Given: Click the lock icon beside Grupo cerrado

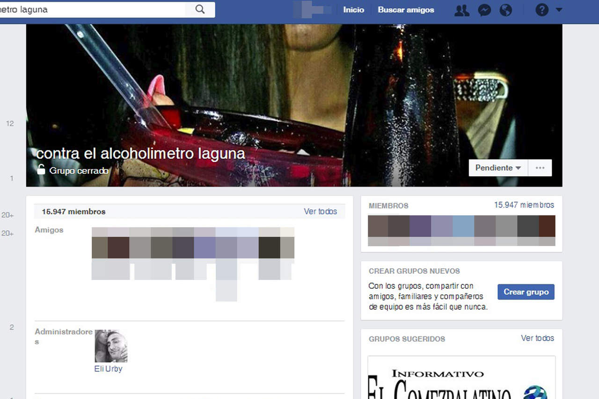Looking at the screenshot, I should [41, 170].
